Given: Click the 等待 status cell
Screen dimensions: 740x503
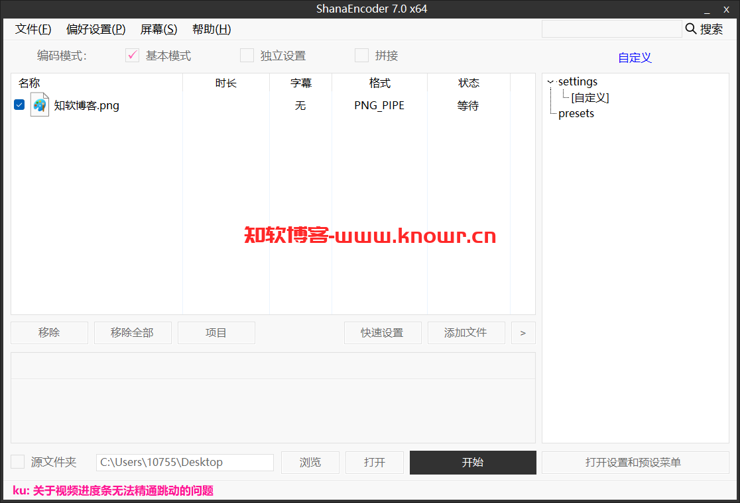Looking at the screenshot, I should (x=468, y=105).
